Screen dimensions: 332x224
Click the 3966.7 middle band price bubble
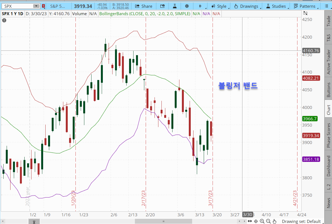point(310,119)
